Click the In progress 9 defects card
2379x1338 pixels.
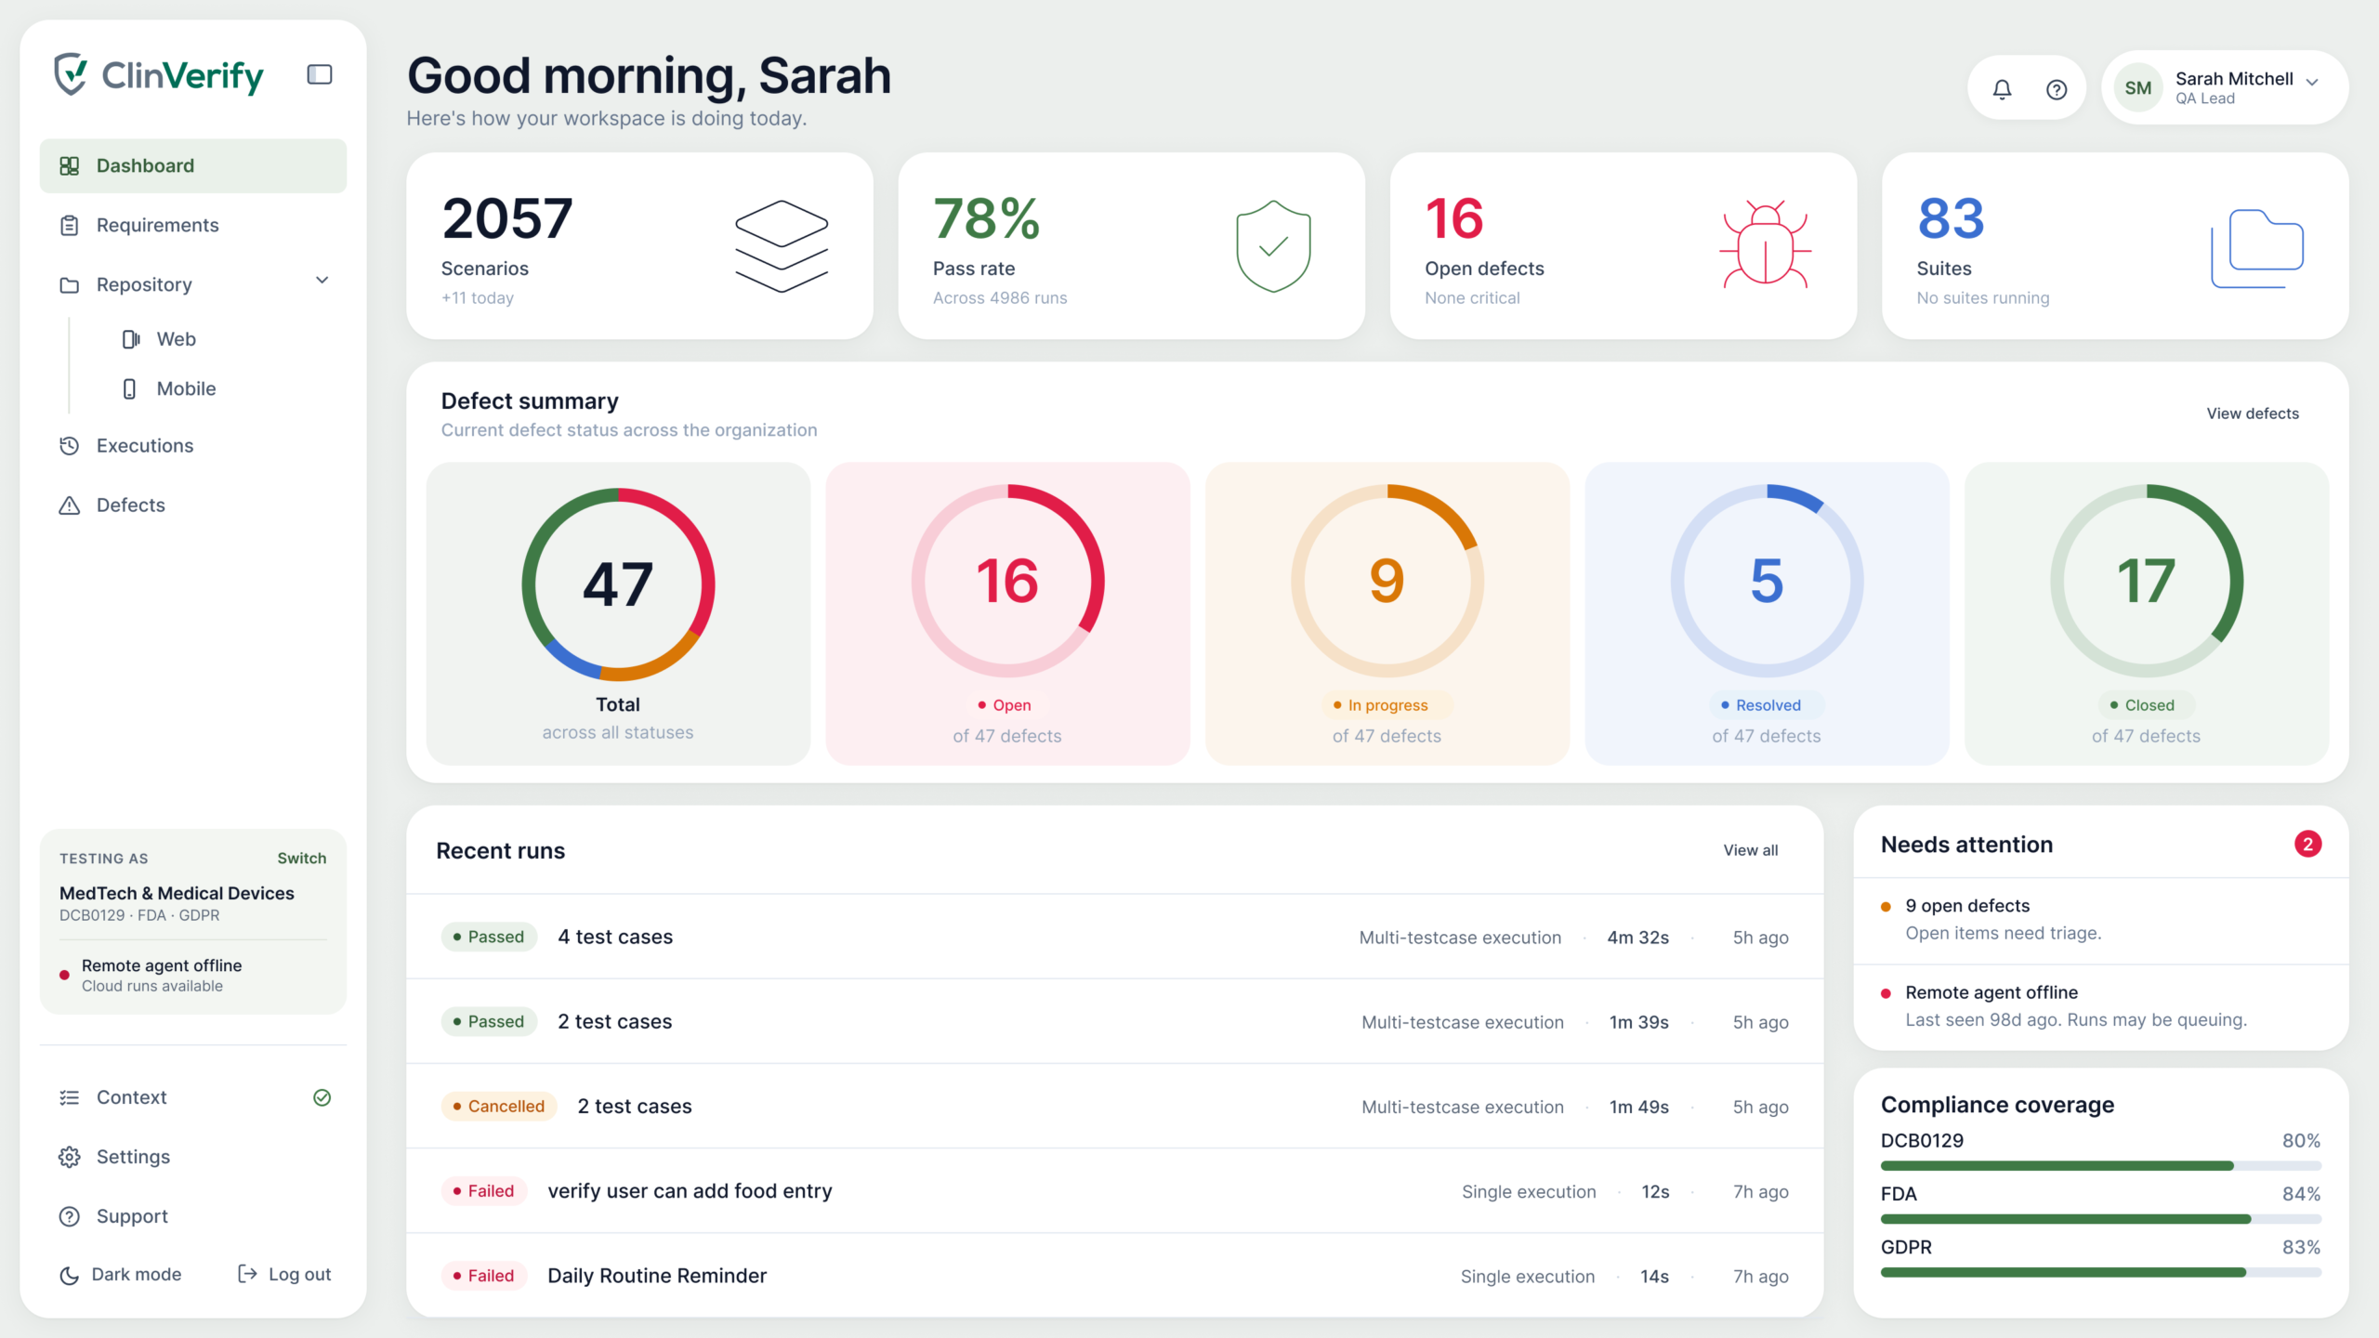click(1387, 613)
